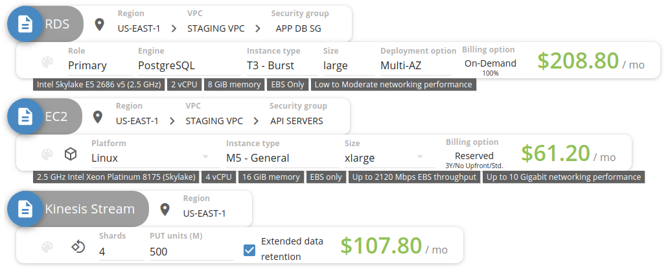Click the EC2 document icon
668x271 pixels.
(x=25, y=117)
